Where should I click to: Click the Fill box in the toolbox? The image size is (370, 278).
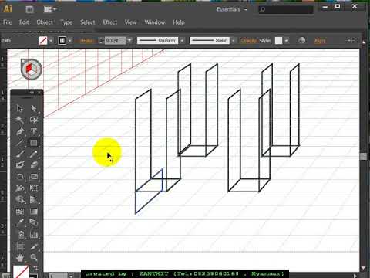click(21, 272)
